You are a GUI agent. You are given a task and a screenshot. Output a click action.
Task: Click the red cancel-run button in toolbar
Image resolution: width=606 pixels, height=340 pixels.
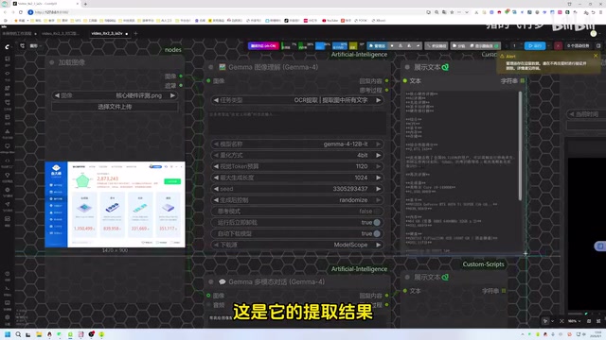pos(558,46)
